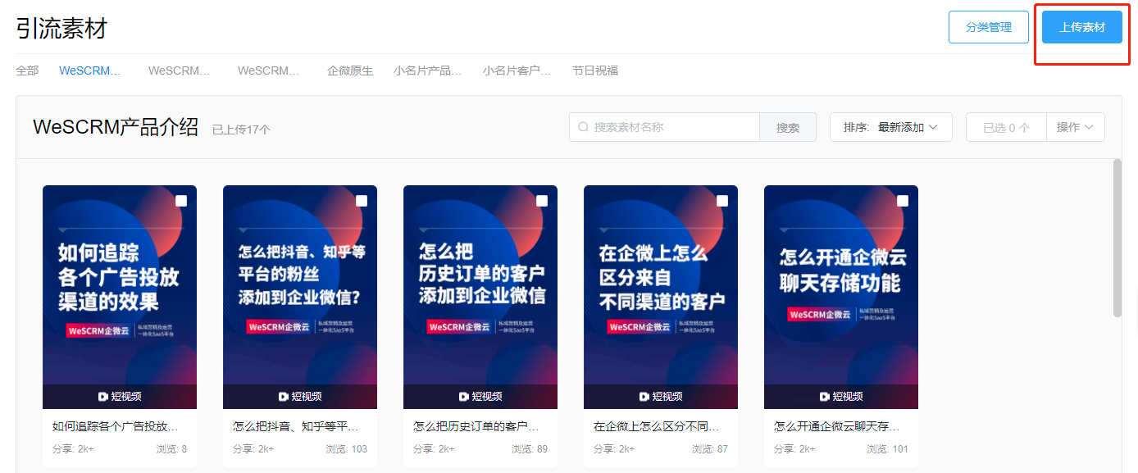Screen dimensions: 1138x473
Task: Click the WeSCRM产品介绍 section heading
Action: [x=116, y=127]
